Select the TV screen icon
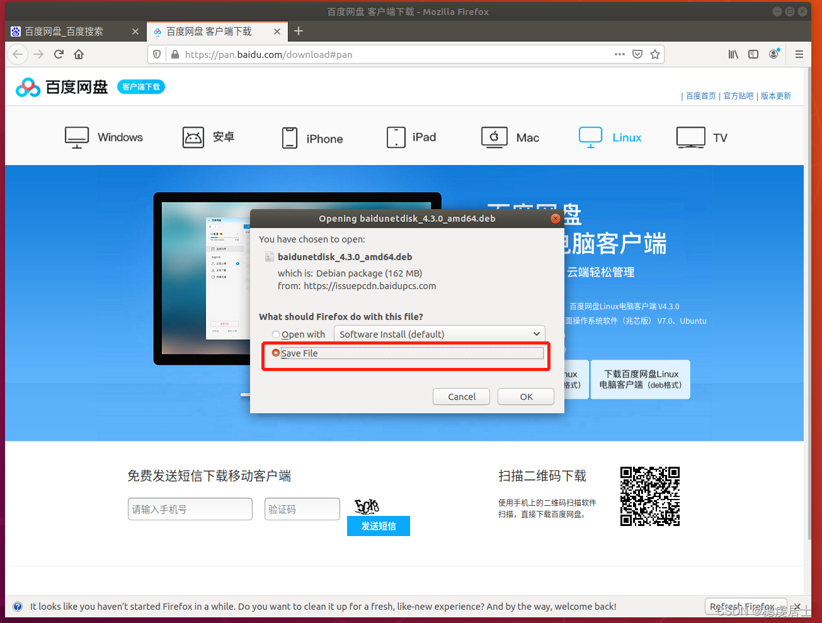The height and width of the screenshot is (623, 822). pos(691,137)
